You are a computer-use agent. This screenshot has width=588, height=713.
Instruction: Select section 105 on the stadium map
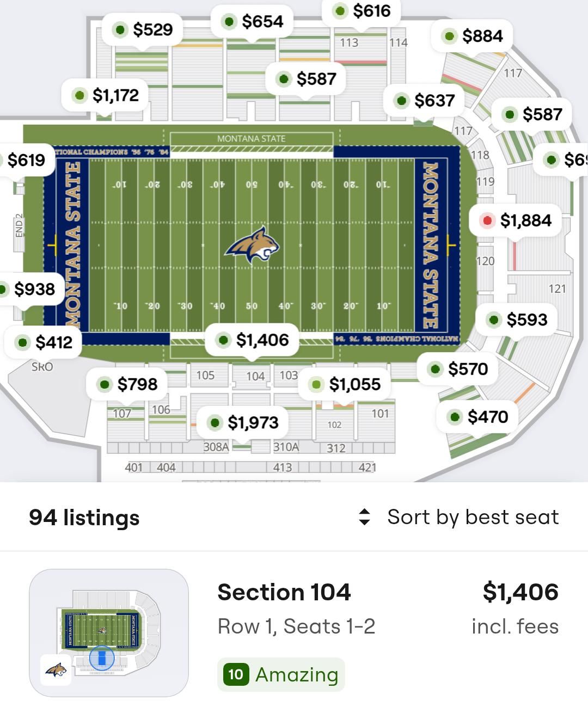(x=205, y=376)
